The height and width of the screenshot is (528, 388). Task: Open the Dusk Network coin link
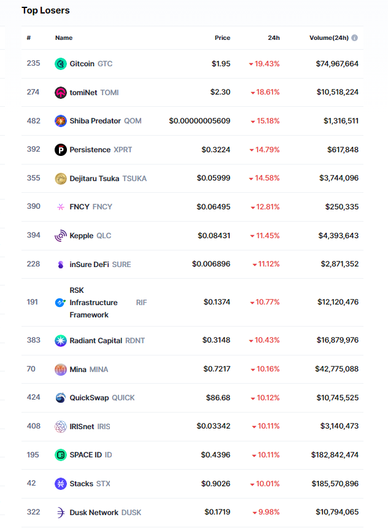coord(94,513)
